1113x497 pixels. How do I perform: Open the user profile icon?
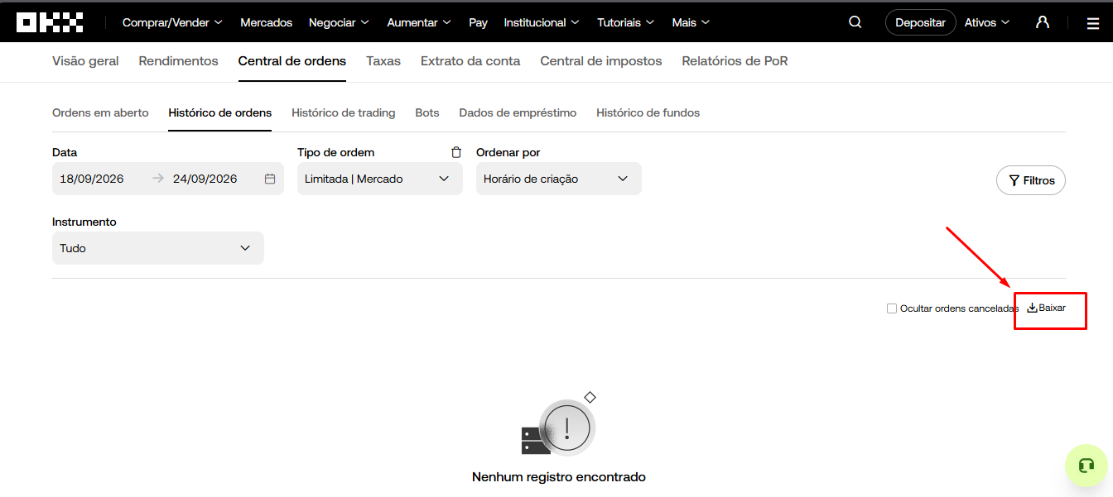[1043, 22]
